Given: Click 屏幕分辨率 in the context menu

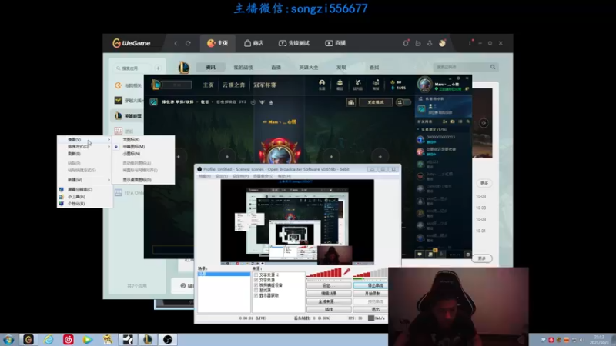Looking at the screenshot, I should [x=80, y=189].
